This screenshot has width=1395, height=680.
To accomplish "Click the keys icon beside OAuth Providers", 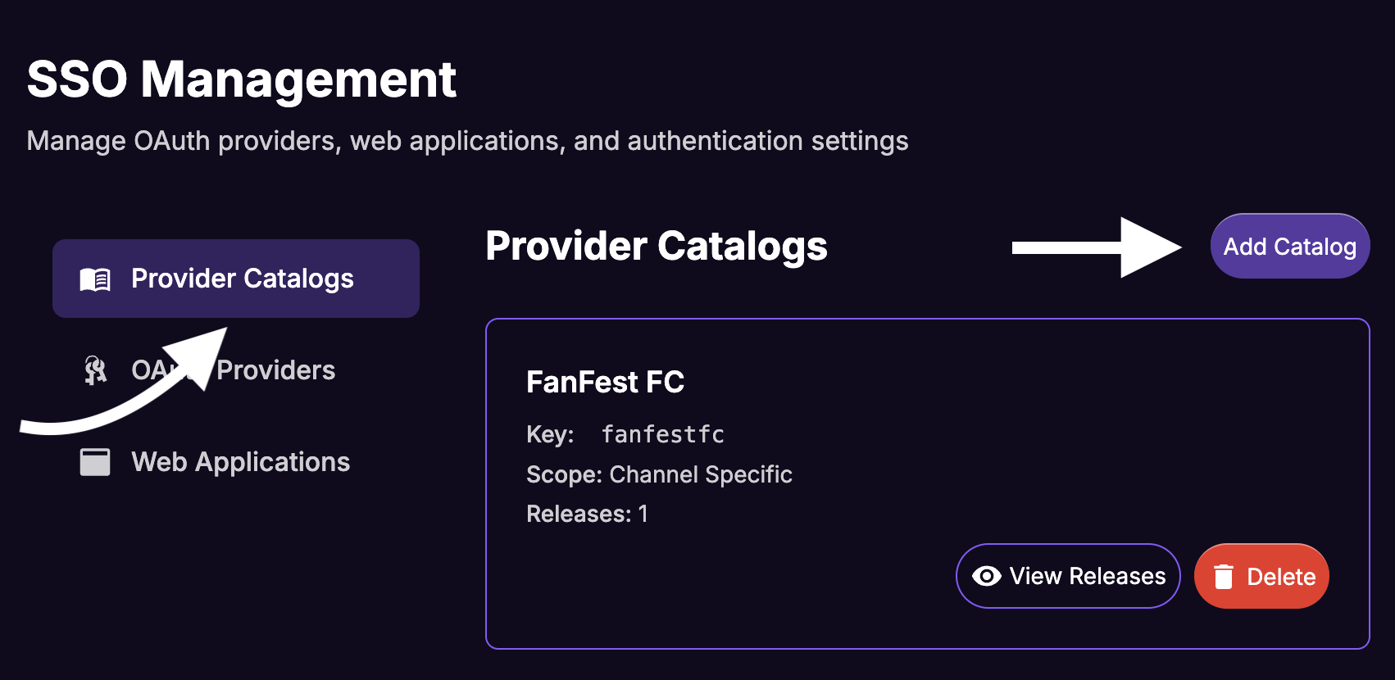I will point(95,370).
